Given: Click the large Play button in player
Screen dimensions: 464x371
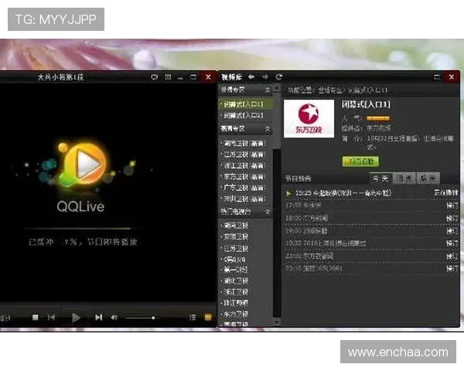Looking at the screenshot, I should [x=76, y=318].
